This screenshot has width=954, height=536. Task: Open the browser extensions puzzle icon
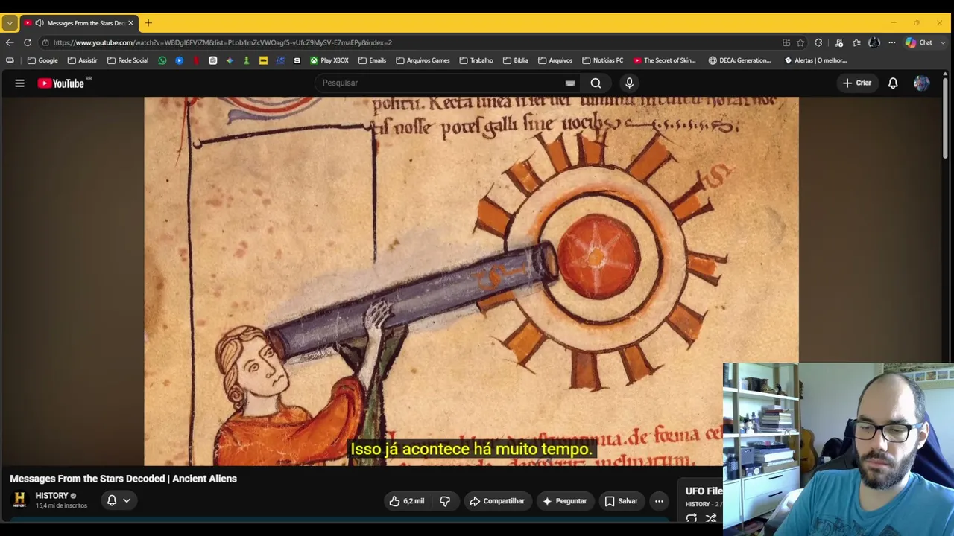(818, 42)
